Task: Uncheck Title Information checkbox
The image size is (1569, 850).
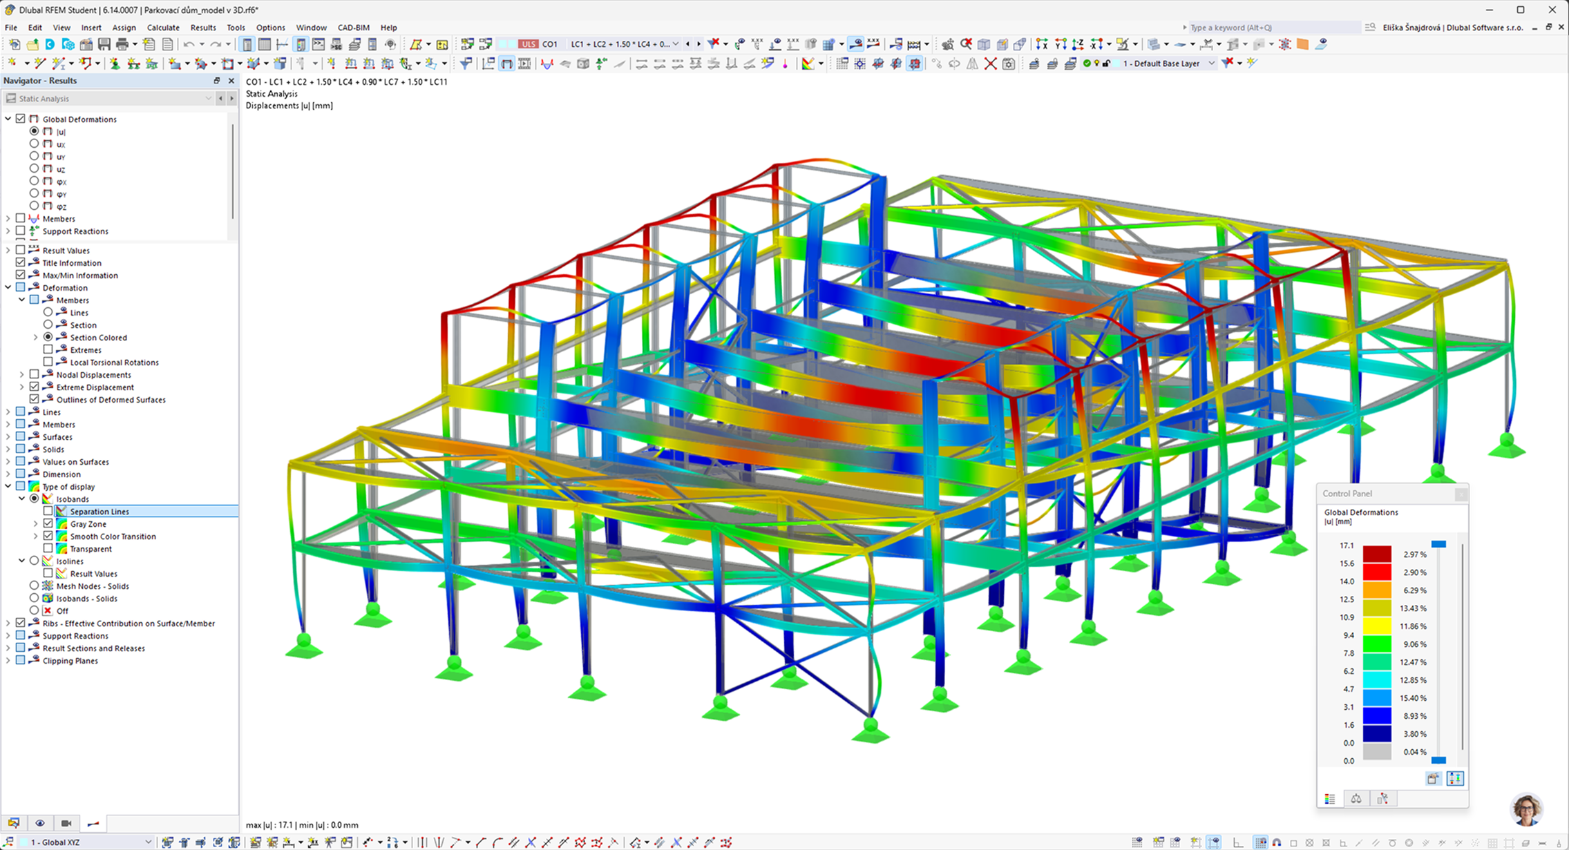Action: tap(21, 262)
